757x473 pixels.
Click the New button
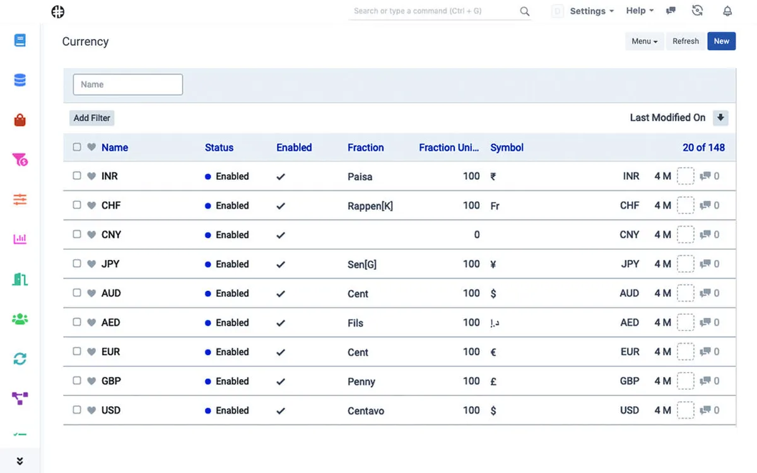point(721,41)
